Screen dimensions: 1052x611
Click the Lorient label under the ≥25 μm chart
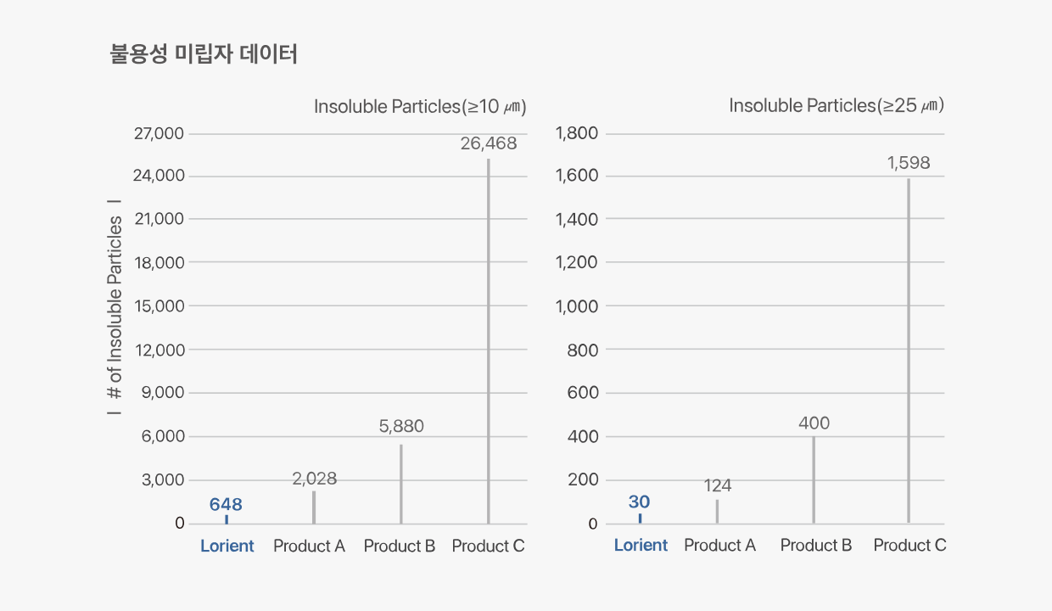641,545
